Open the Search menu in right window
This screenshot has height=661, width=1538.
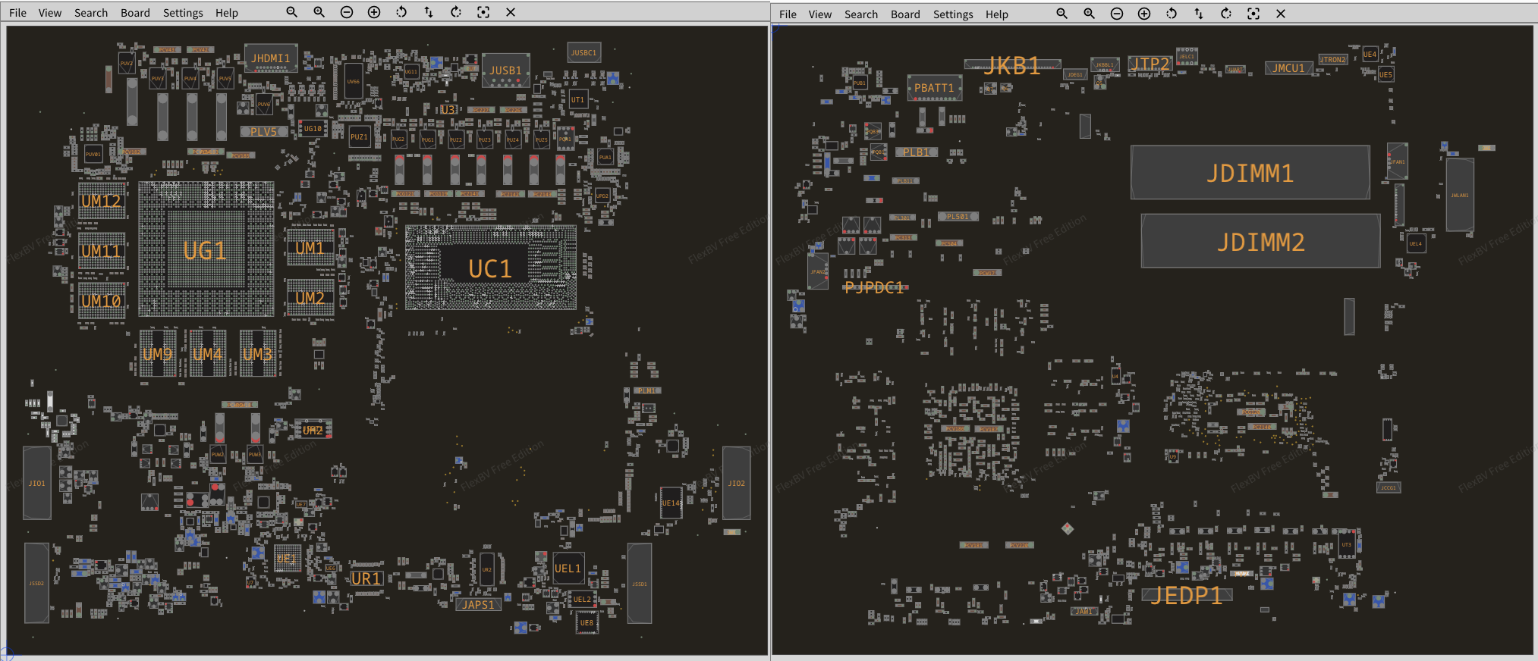point(861,14)
